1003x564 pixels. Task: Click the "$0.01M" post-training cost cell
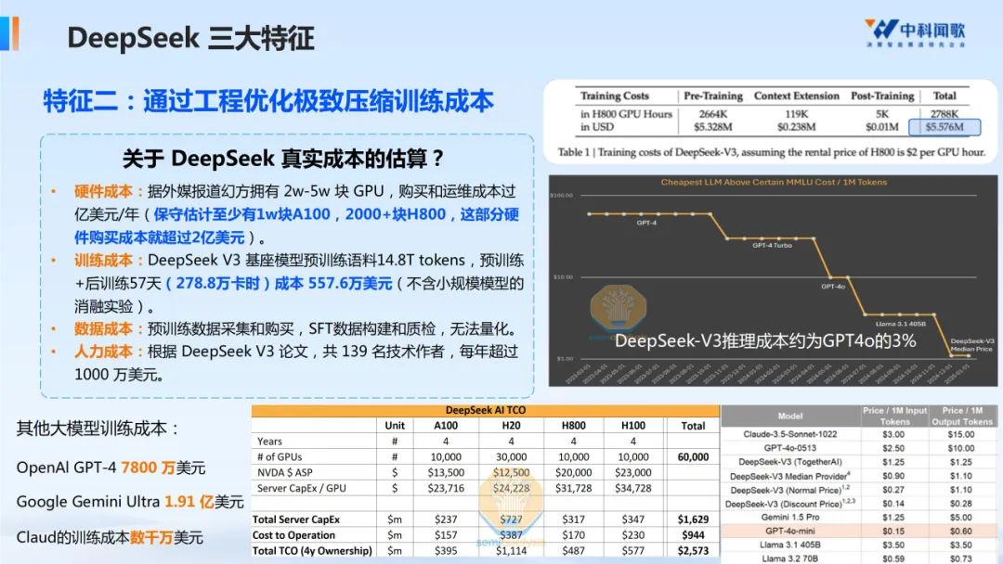[x=882, y=127]
